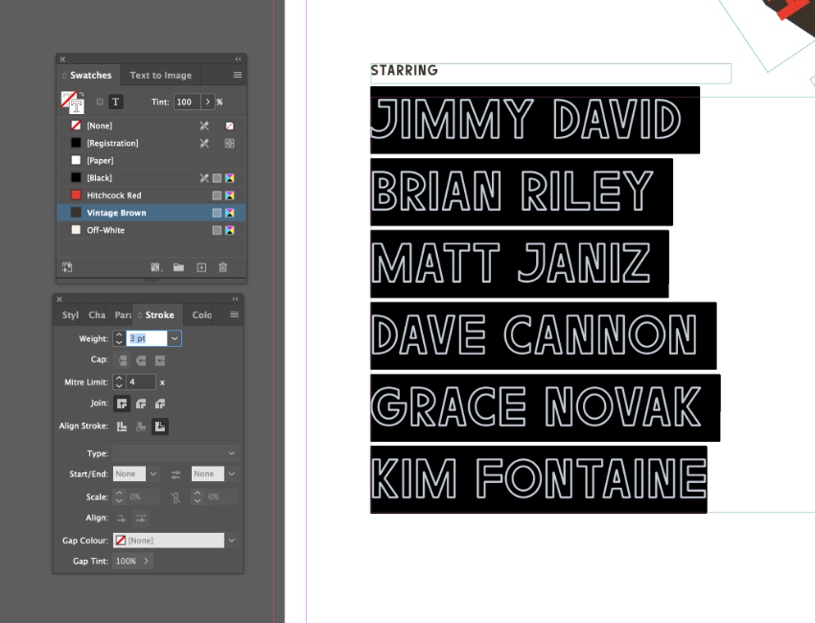The image size is (815, 623).
Task: Click second arrowhead Align icon
Action: pos(141,518)
